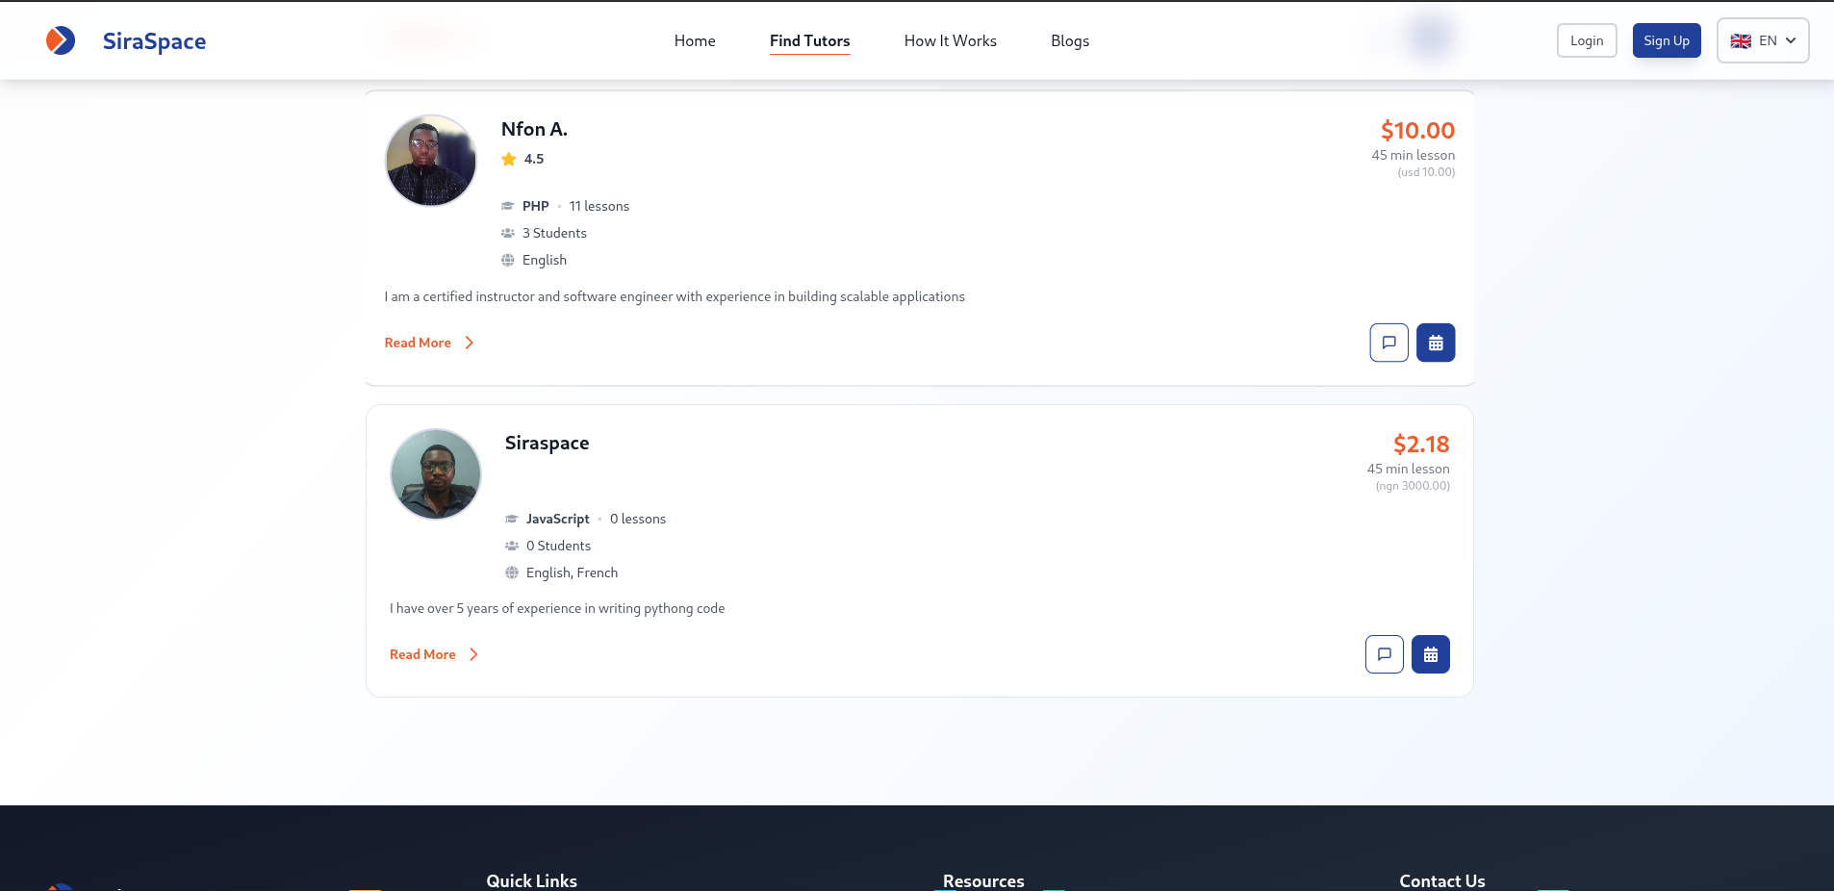Open Siraspace tutor profile name
Viewport: 1834px width, 891px height.
coord(547,443)
